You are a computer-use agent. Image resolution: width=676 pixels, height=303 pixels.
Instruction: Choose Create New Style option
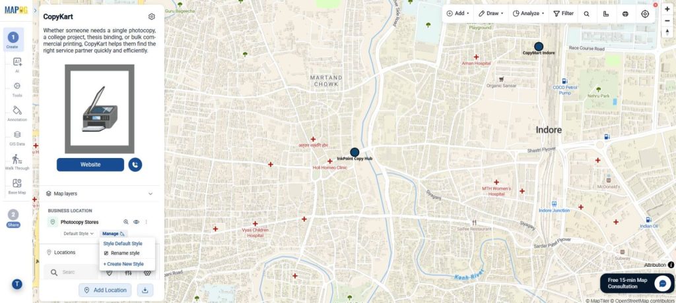coord(123,264)
